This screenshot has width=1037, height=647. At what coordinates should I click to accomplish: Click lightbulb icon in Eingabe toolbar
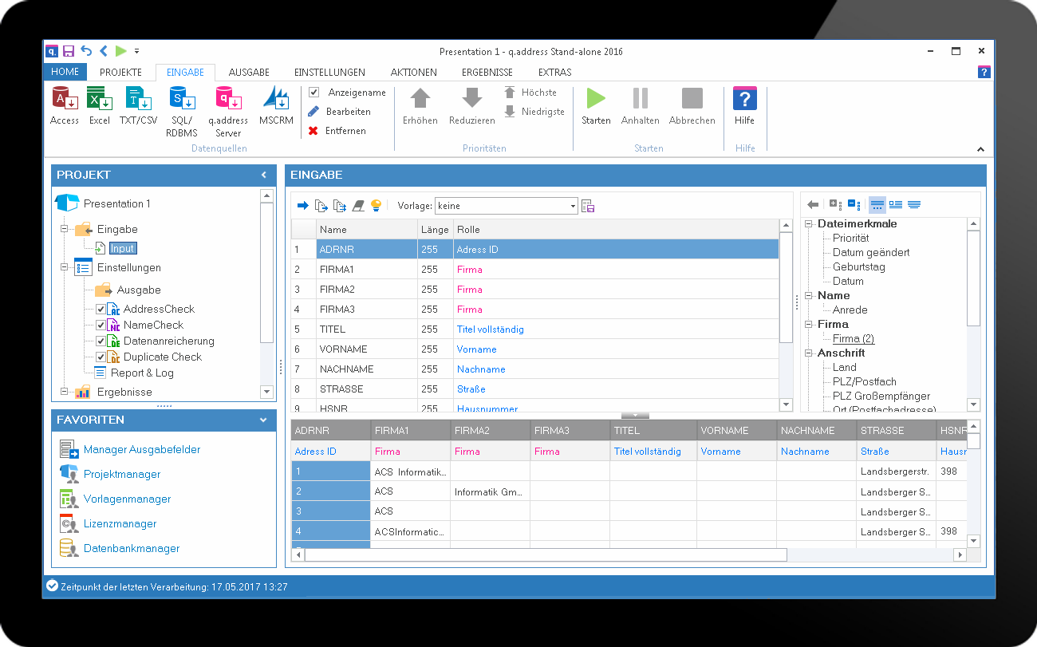click(x=376, y=206)
